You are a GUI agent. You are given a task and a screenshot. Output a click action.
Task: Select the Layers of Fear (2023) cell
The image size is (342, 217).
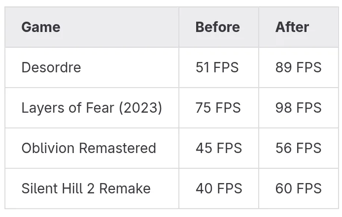pos(92,108)
